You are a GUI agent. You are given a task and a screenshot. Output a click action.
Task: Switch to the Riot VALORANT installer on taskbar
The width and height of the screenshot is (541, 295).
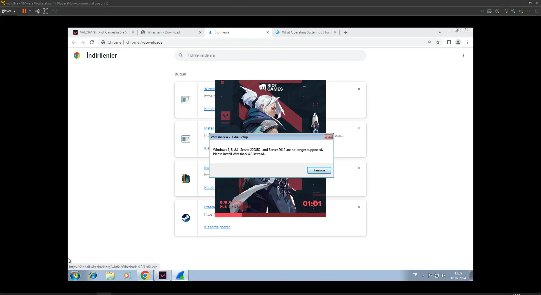(x=163, y=276)
